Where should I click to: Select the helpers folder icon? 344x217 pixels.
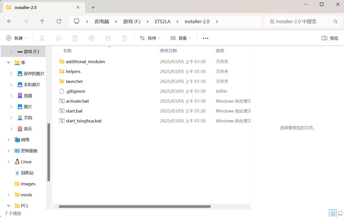tap(62, 71)
